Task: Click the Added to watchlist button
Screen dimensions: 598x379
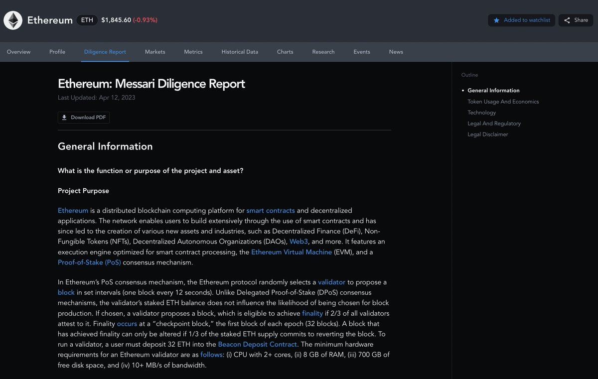Action: tap(521, 20)
